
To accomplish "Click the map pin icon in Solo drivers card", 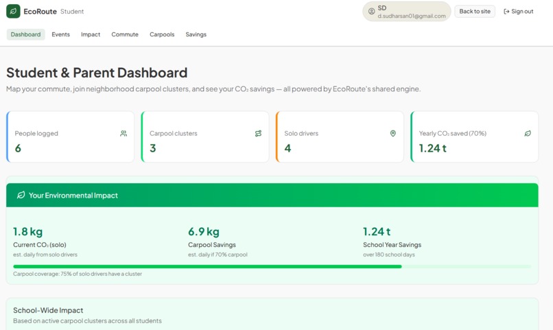I will tap(393, 133).
